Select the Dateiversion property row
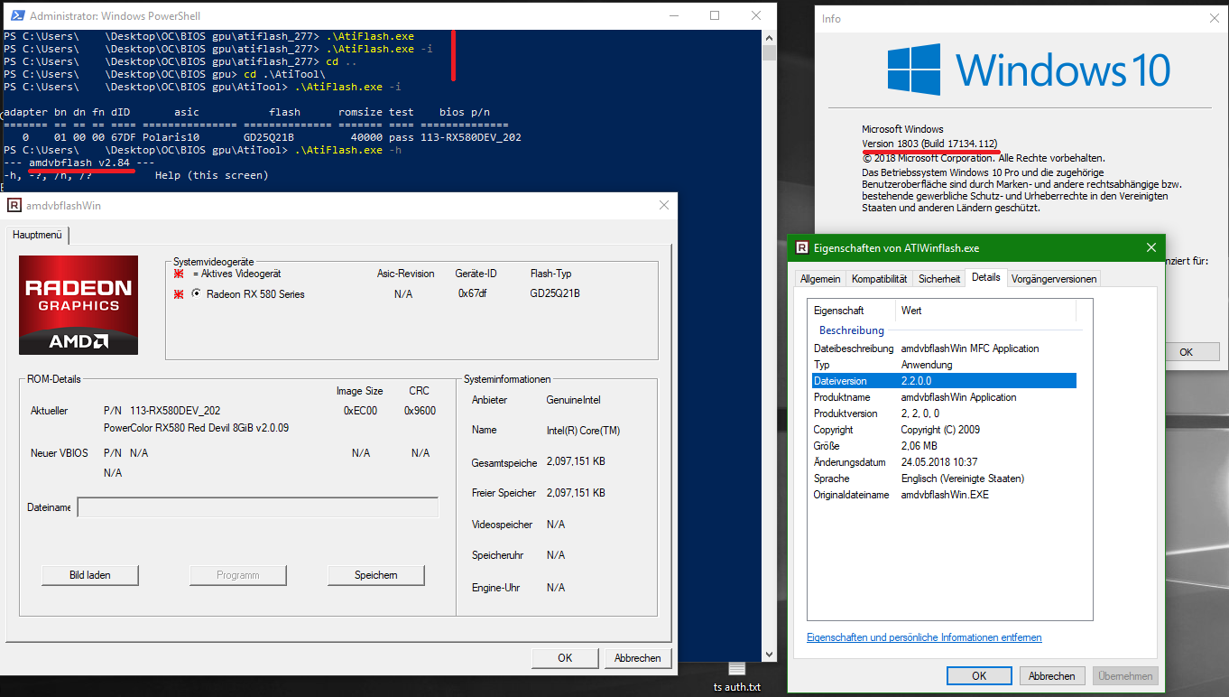The height and width of the screenshot is (697, 1229). (x=944, y=381)
